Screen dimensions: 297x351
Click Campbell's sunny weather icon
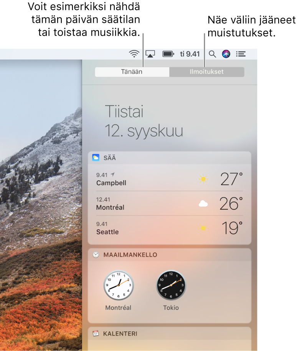[203, 179]
